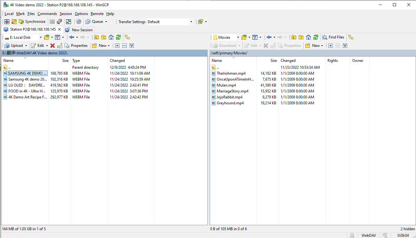Go back in the remote panel
The image size is (416, 238).
click(269, 37)
